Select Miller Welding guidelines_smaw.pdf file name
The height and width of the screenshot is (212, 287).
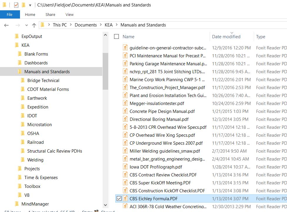pyautogui.click(x=165, y=151)
